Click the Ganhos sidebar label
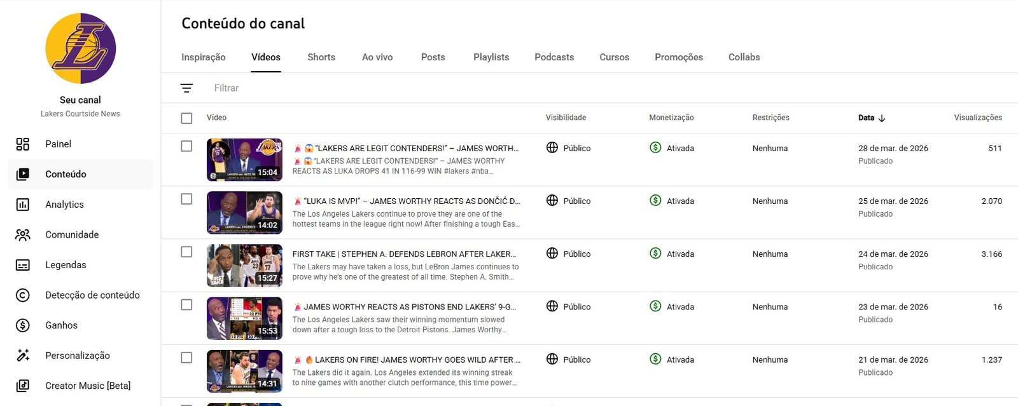Viewport: 1018px width, 406px height. 61,325
